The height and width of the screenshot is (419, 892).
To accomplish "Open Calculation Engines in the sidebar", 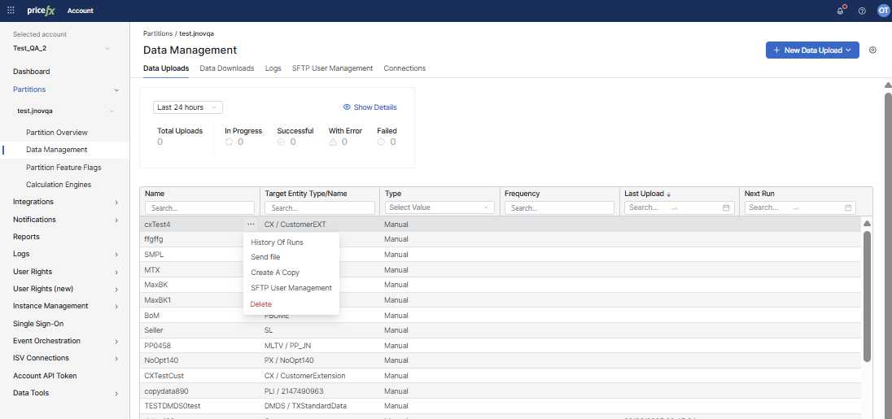I will (x=59, y=185).
